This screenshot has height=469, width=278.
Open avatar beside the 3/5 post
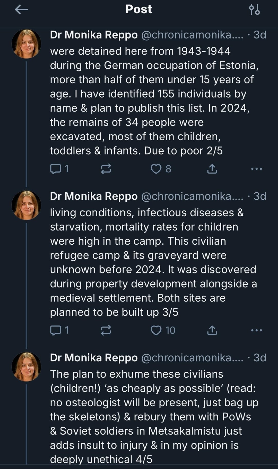coord(27,205)
